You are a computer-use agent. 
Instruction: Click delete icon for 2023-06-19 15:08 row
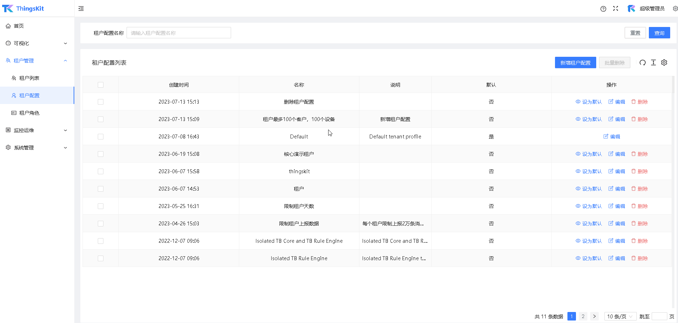coord(634,154)
